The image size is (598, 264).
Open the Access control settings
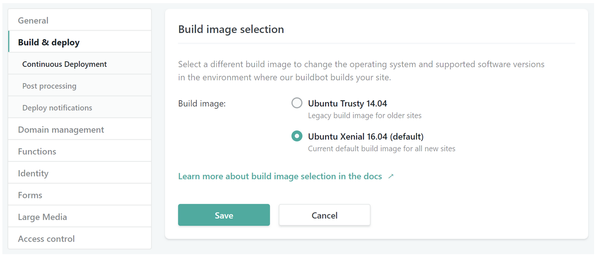coord(46,238)
